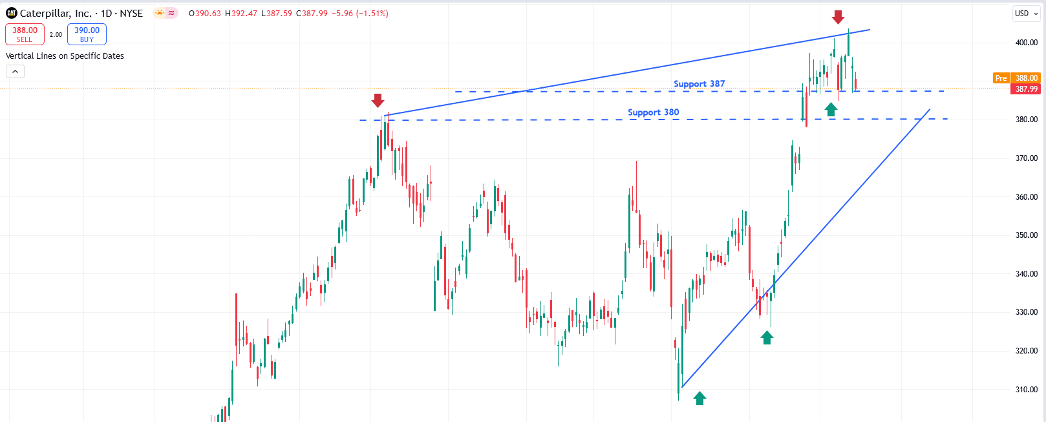Click the 370.00 price axis label
The width and height of the screenshot is (1046, 422).
[1027, 158]
